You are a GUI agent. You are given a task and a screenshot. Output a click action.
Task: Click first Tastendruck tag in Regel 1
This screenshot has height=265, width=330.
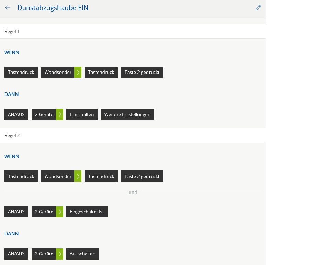(x=21, y=72)
